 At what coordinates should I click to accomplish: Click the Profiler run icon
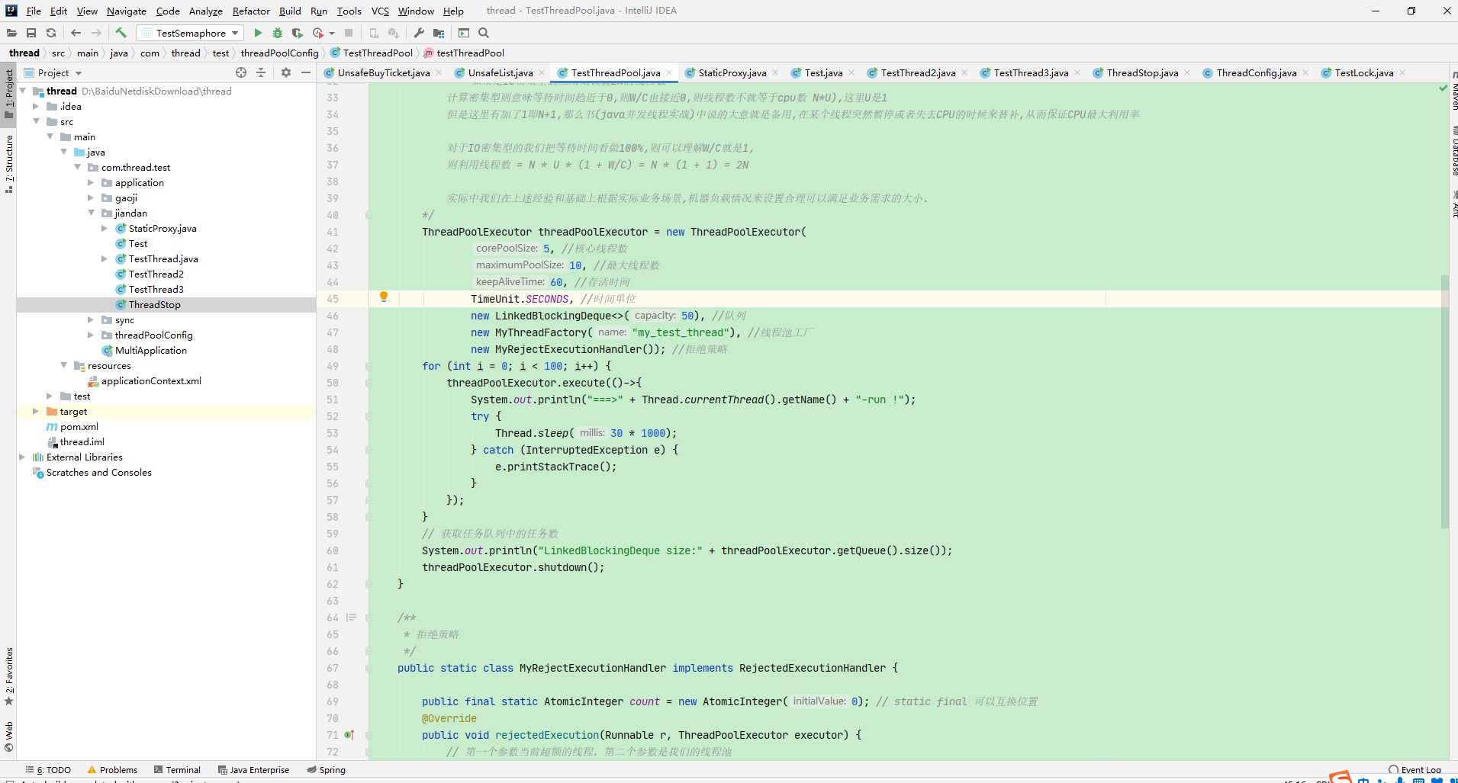318,33
